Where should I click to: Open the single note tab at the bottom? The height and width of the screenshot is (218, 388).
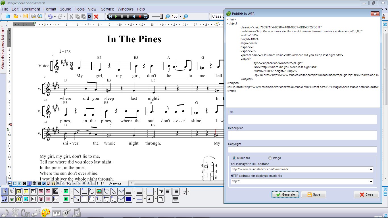pyautogui.click(x=5, y=213)
